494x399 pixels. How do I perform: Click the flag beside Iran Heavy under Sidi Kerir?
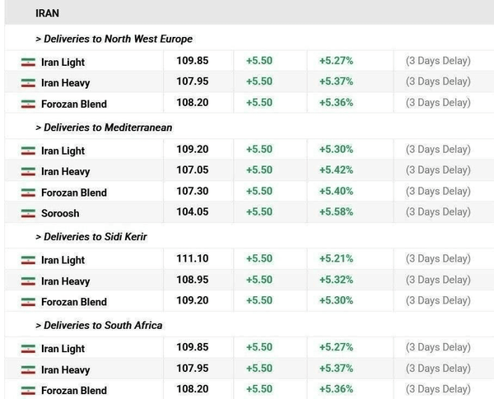click(x=28, y=281)
